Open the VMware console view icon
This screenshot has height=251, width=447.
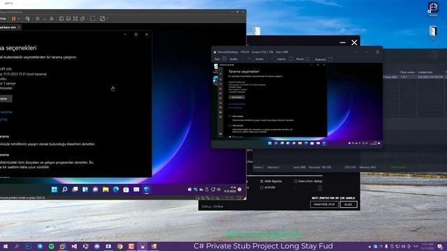92,19
